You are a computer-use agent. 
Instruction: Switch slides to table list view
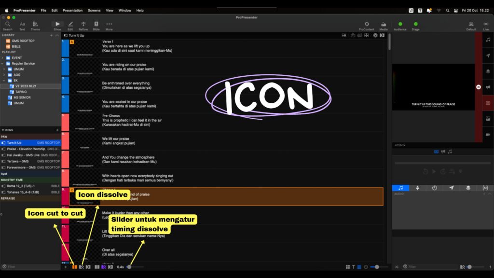pos(359,267)
